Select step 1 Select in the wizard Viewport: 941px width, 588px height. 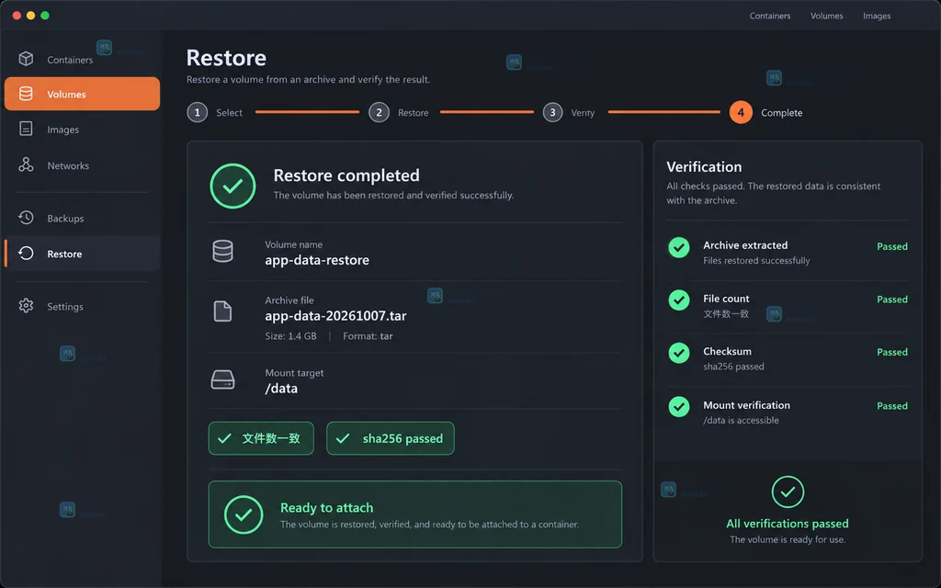[x=215, y=112]
